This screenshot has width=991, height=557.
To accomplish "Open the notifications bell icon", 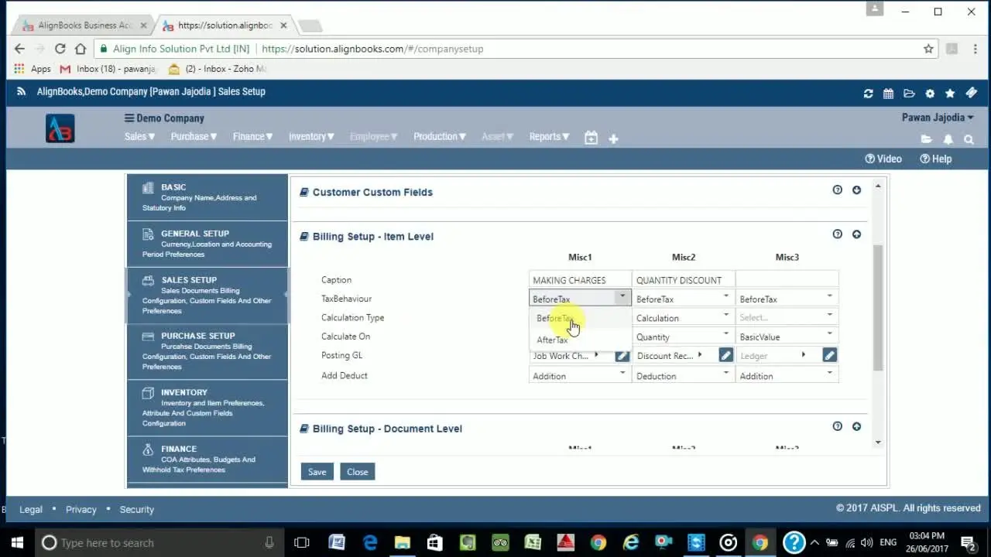I will (948, 139).
